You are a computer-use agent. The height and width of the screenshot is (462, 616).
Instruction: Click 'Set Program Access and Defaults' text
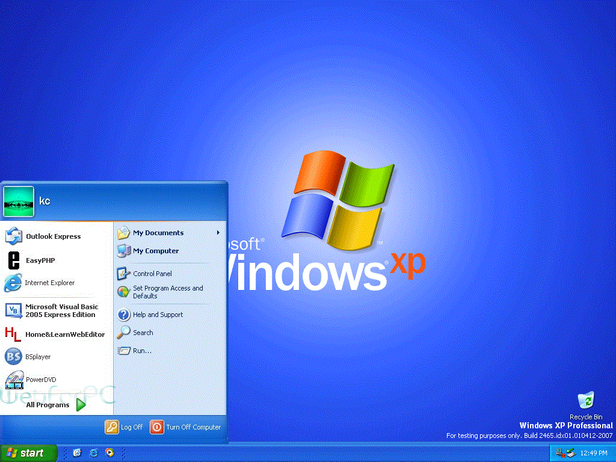(168, 292)
